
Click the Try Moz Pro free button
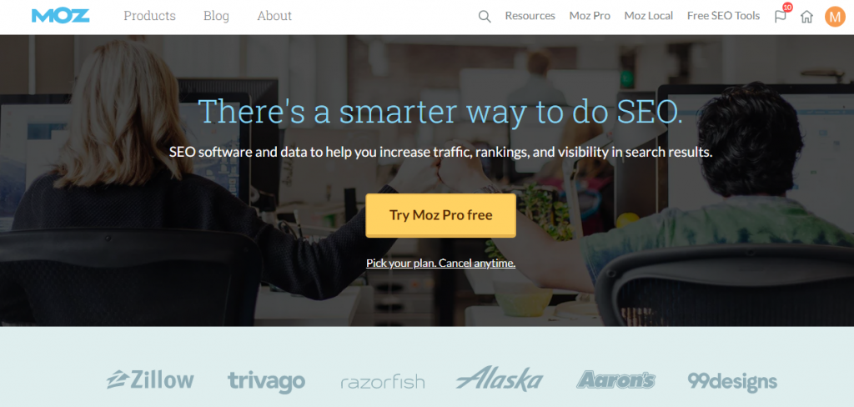(x=440, y=215)
